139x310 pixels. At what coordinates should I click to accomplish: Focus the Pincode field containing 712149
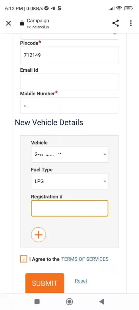point(69,55)
